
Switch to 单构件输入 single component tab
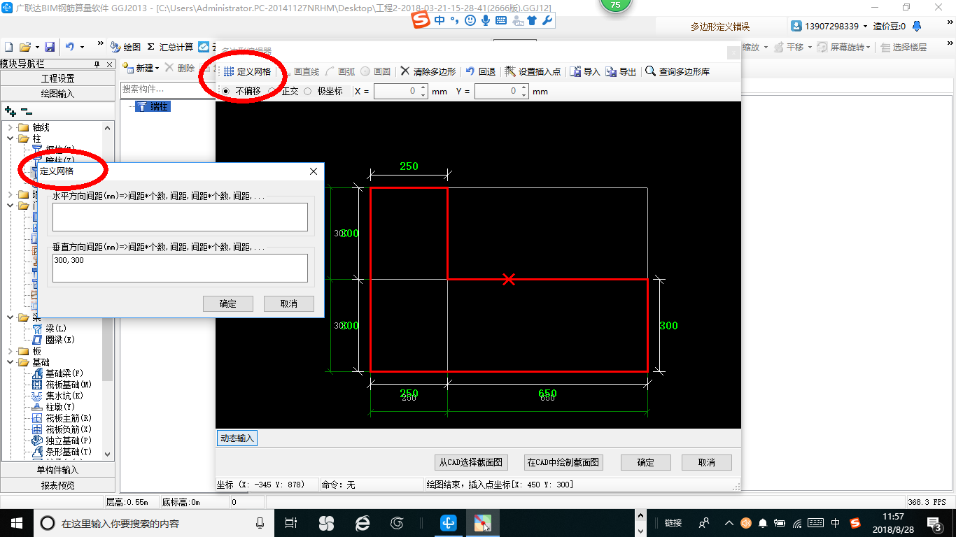[x=57, y=470]
